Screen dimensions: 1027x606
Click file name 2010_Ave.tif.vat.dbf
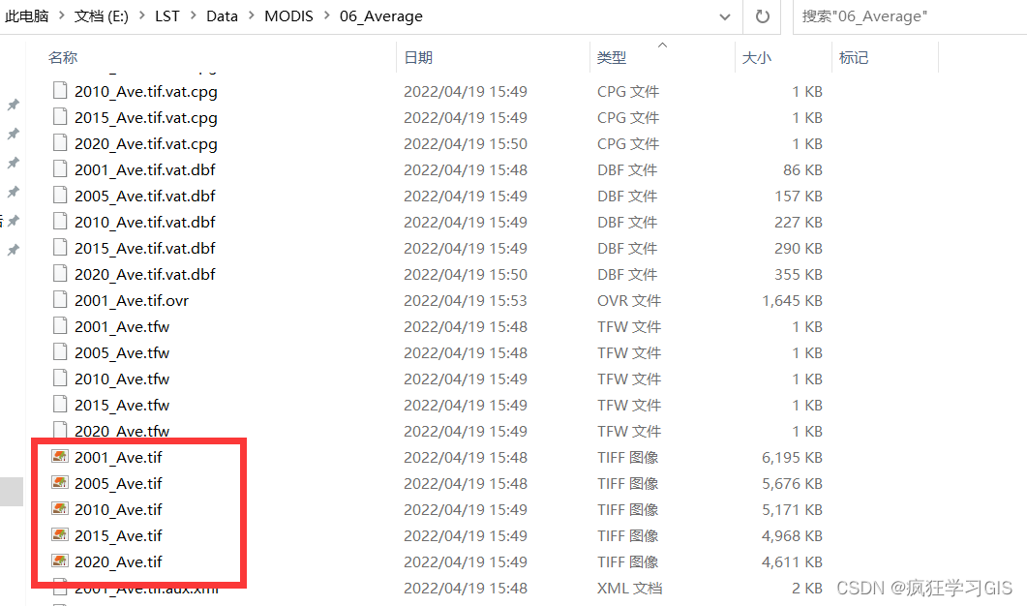(x=145, y=223)
